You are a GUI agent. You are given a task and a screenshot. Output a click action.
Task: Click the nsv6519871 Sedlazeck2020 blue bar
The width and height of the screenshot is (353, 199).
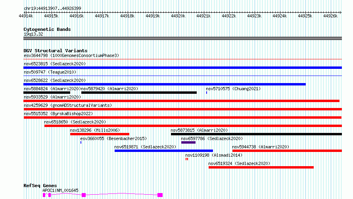pyautogui.click(x=164, y=151)
